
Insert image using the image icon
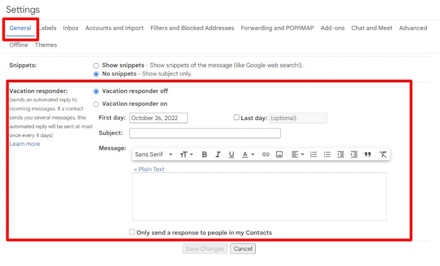click(279, 154)
